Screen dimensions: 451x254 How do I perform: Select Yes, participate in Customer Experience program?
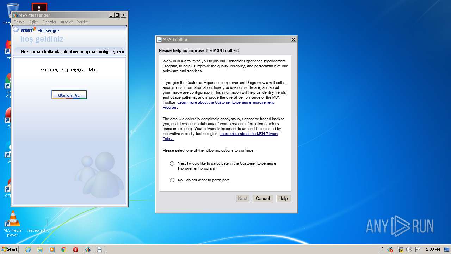click(x=172, y=163)
